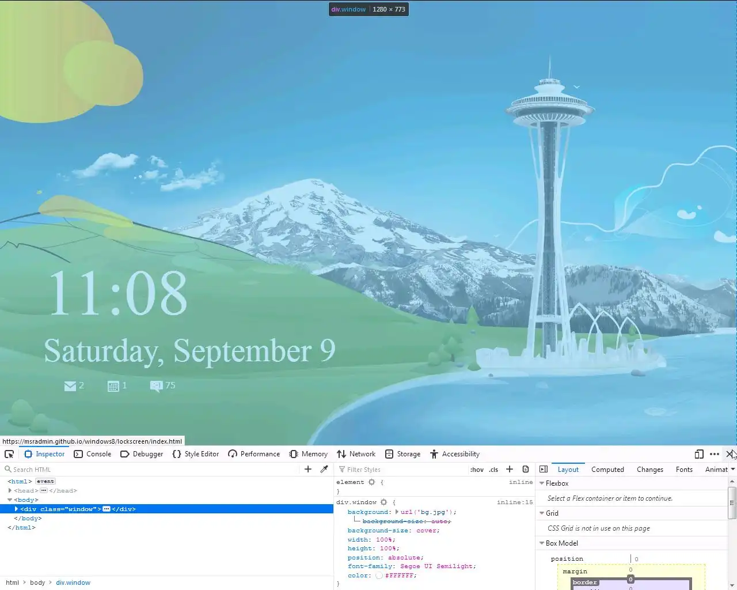Expand the div class window node
Screen dimensions: 737x590
[x=16, y=509]
